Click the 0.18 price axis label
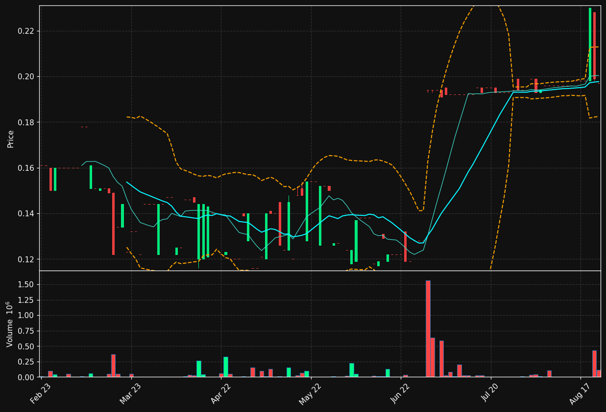 (x=26, y=122)
